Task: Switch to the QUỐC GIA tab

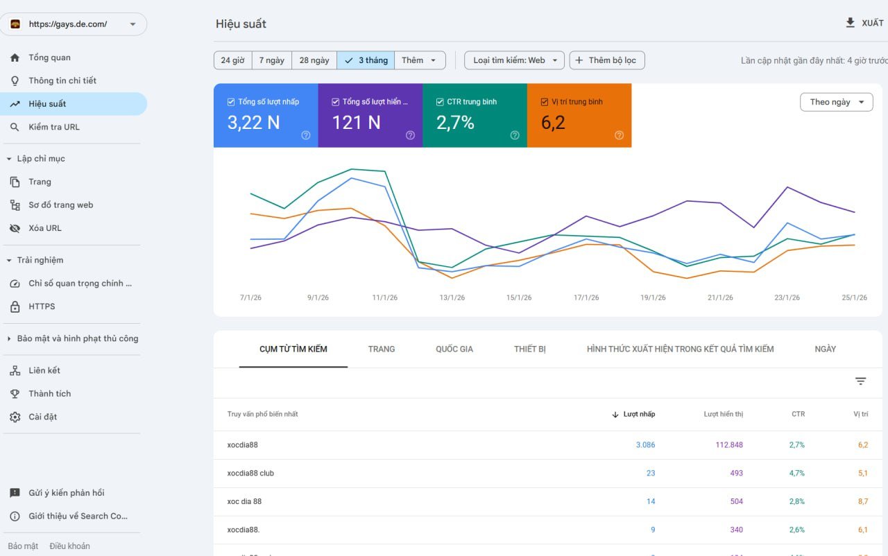Action: tap(454, 349)
